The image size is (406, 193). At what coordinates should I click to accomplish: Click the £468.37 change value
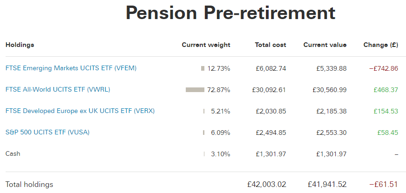point(386,90)
